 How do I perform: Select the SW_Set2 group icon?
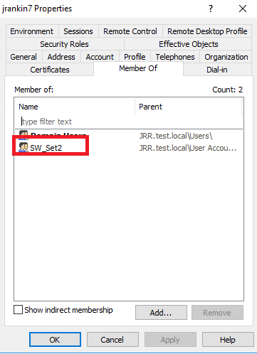[x=23, y=147]
